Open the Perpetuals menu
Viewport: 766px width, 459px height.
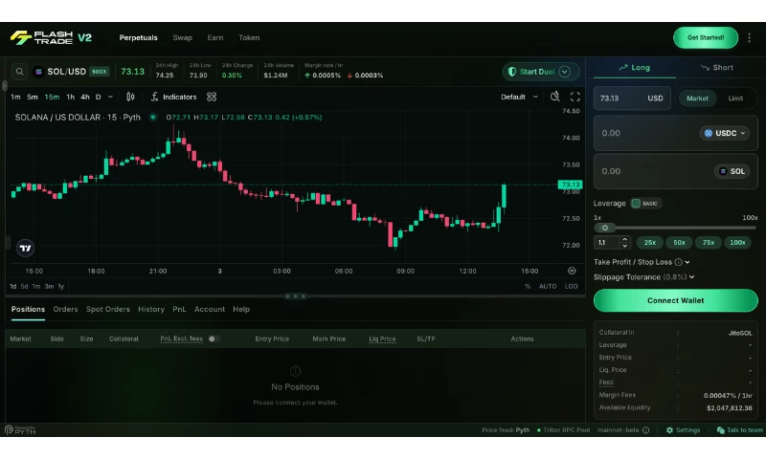(x=138, y=37)
